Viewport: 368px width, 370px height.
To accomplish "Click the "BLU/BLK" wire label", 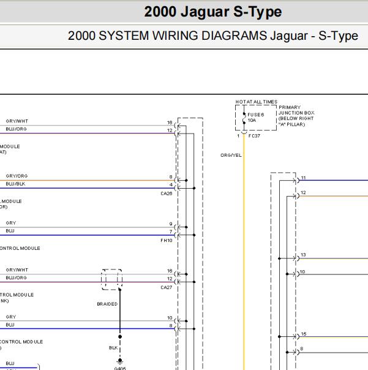I will 15,184.
